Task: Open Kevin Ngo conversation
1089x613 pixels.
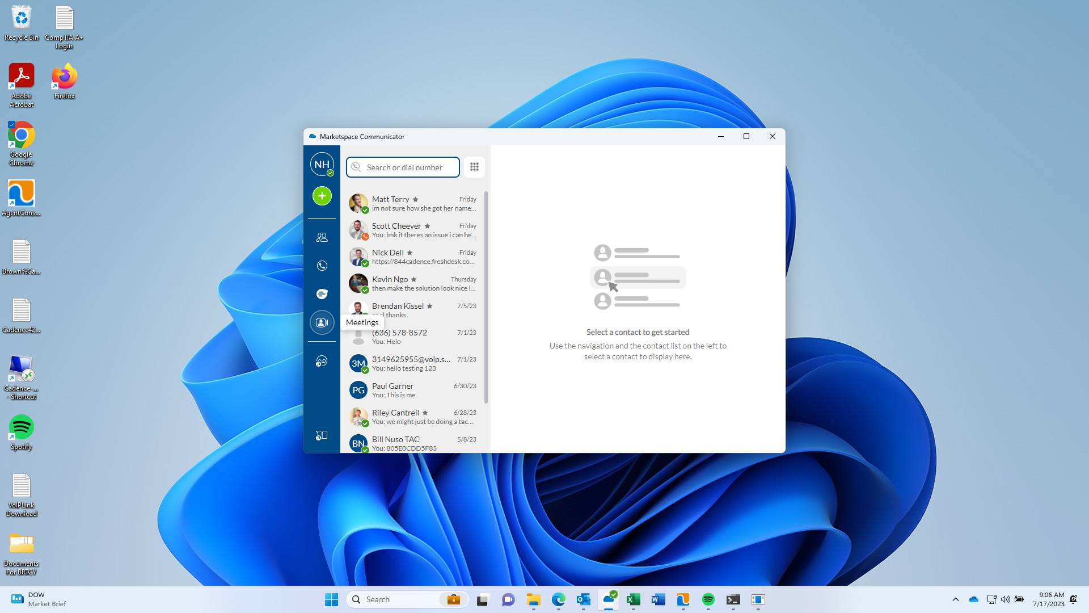Action: (413, 283)
